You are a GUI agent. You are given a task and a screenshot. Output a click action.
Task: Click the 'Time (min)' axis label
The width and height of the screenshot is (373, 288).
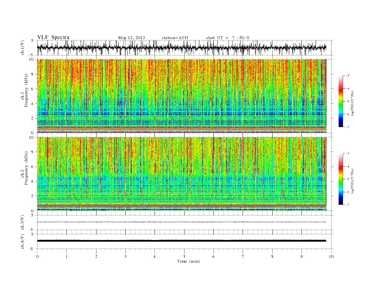pyautogui.click(x=188, y=261)
